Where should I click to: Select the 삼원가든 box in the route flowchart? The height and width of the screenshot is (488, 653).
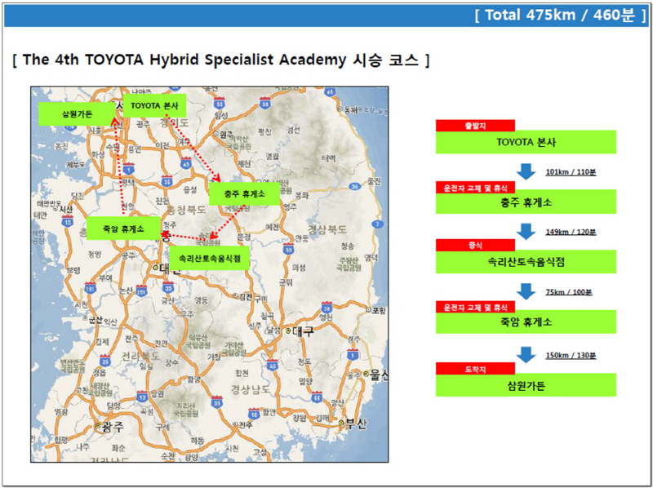(526, 385)
